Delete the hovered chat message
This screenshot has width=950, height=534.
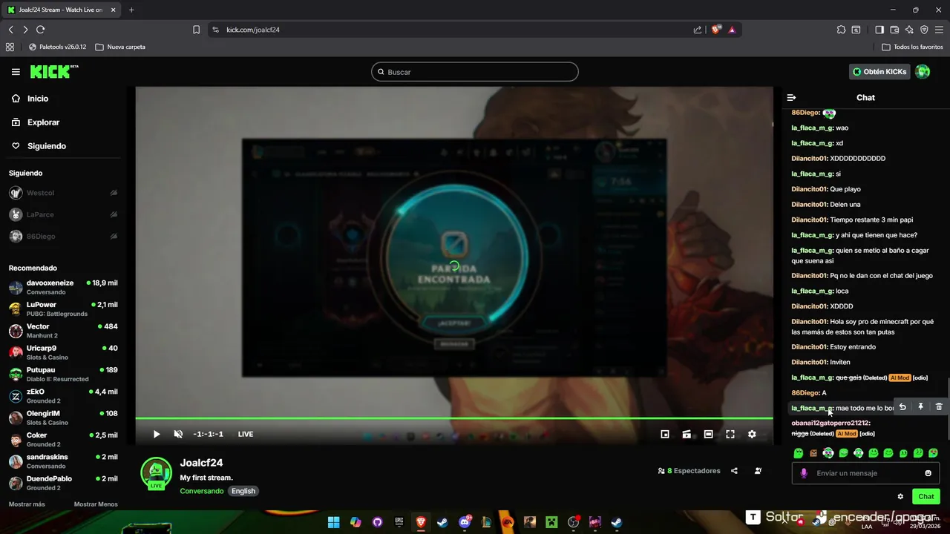click(x=939, y=406)
